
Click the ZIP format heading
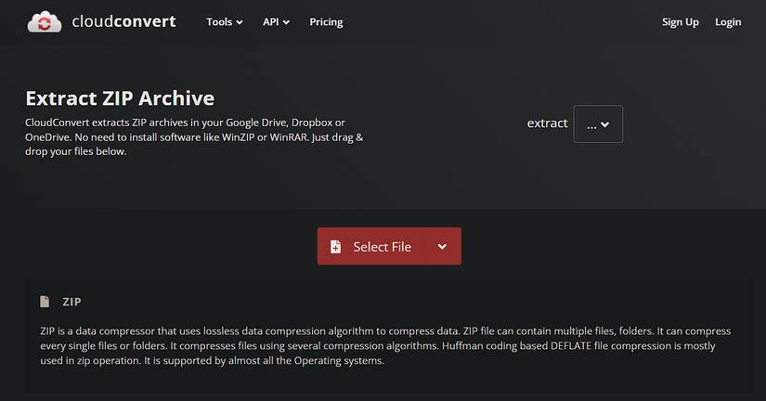pos(71,302)
